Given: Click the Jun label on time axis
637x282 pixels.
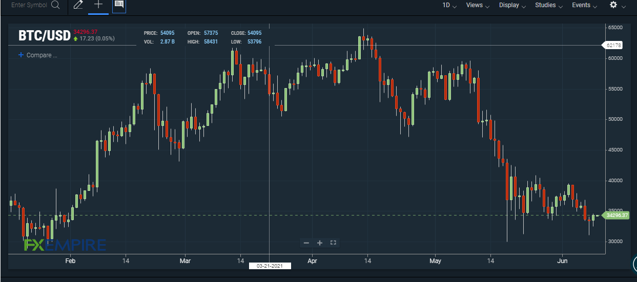Looking at the screenshot, I should 562,261.
